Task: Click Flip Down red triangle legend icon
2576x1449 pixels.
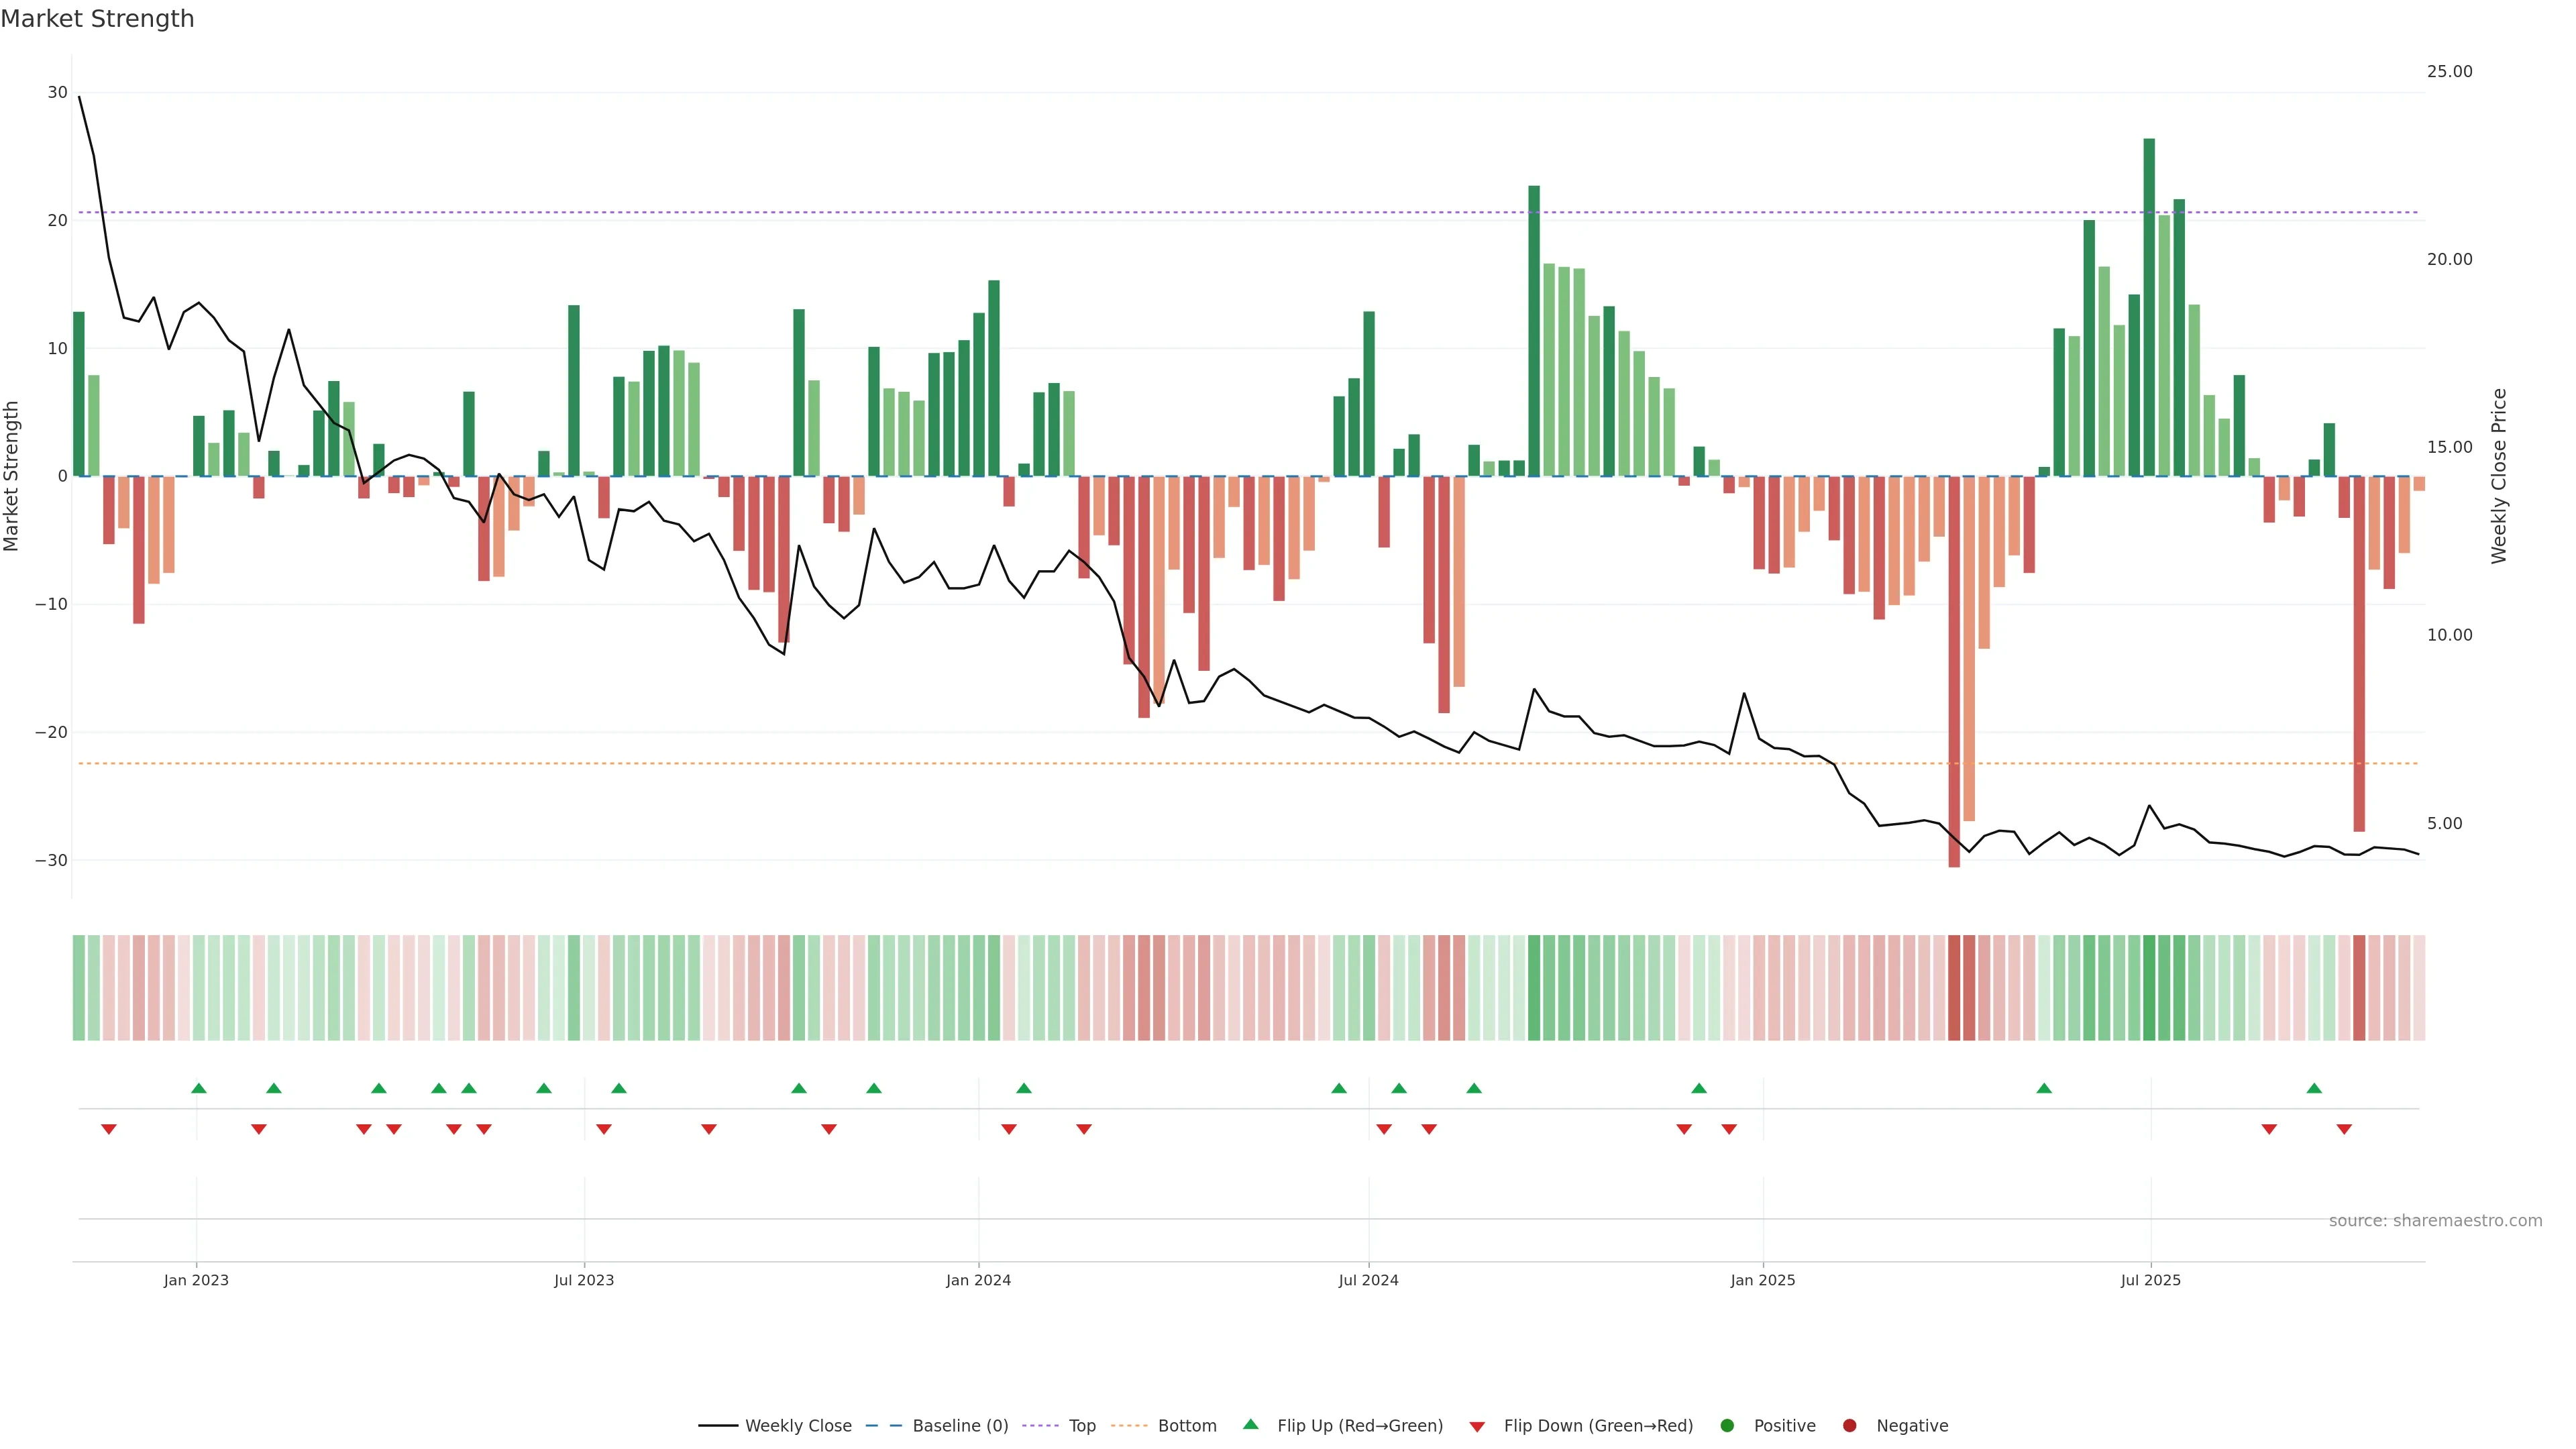Action: [1477, 1427]
